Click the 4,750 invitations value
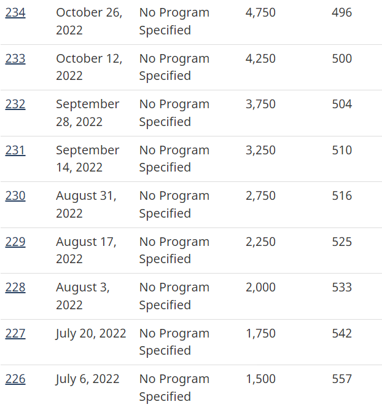Screen dimensions: 382x407 [260, 13]
